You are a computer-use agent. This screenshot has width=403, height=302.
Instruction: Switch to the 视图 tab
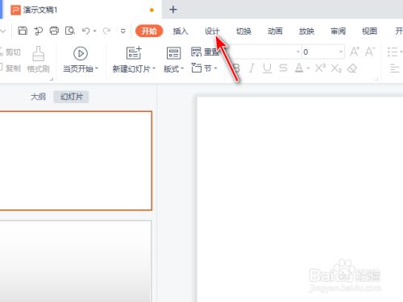tap(369, 31)
